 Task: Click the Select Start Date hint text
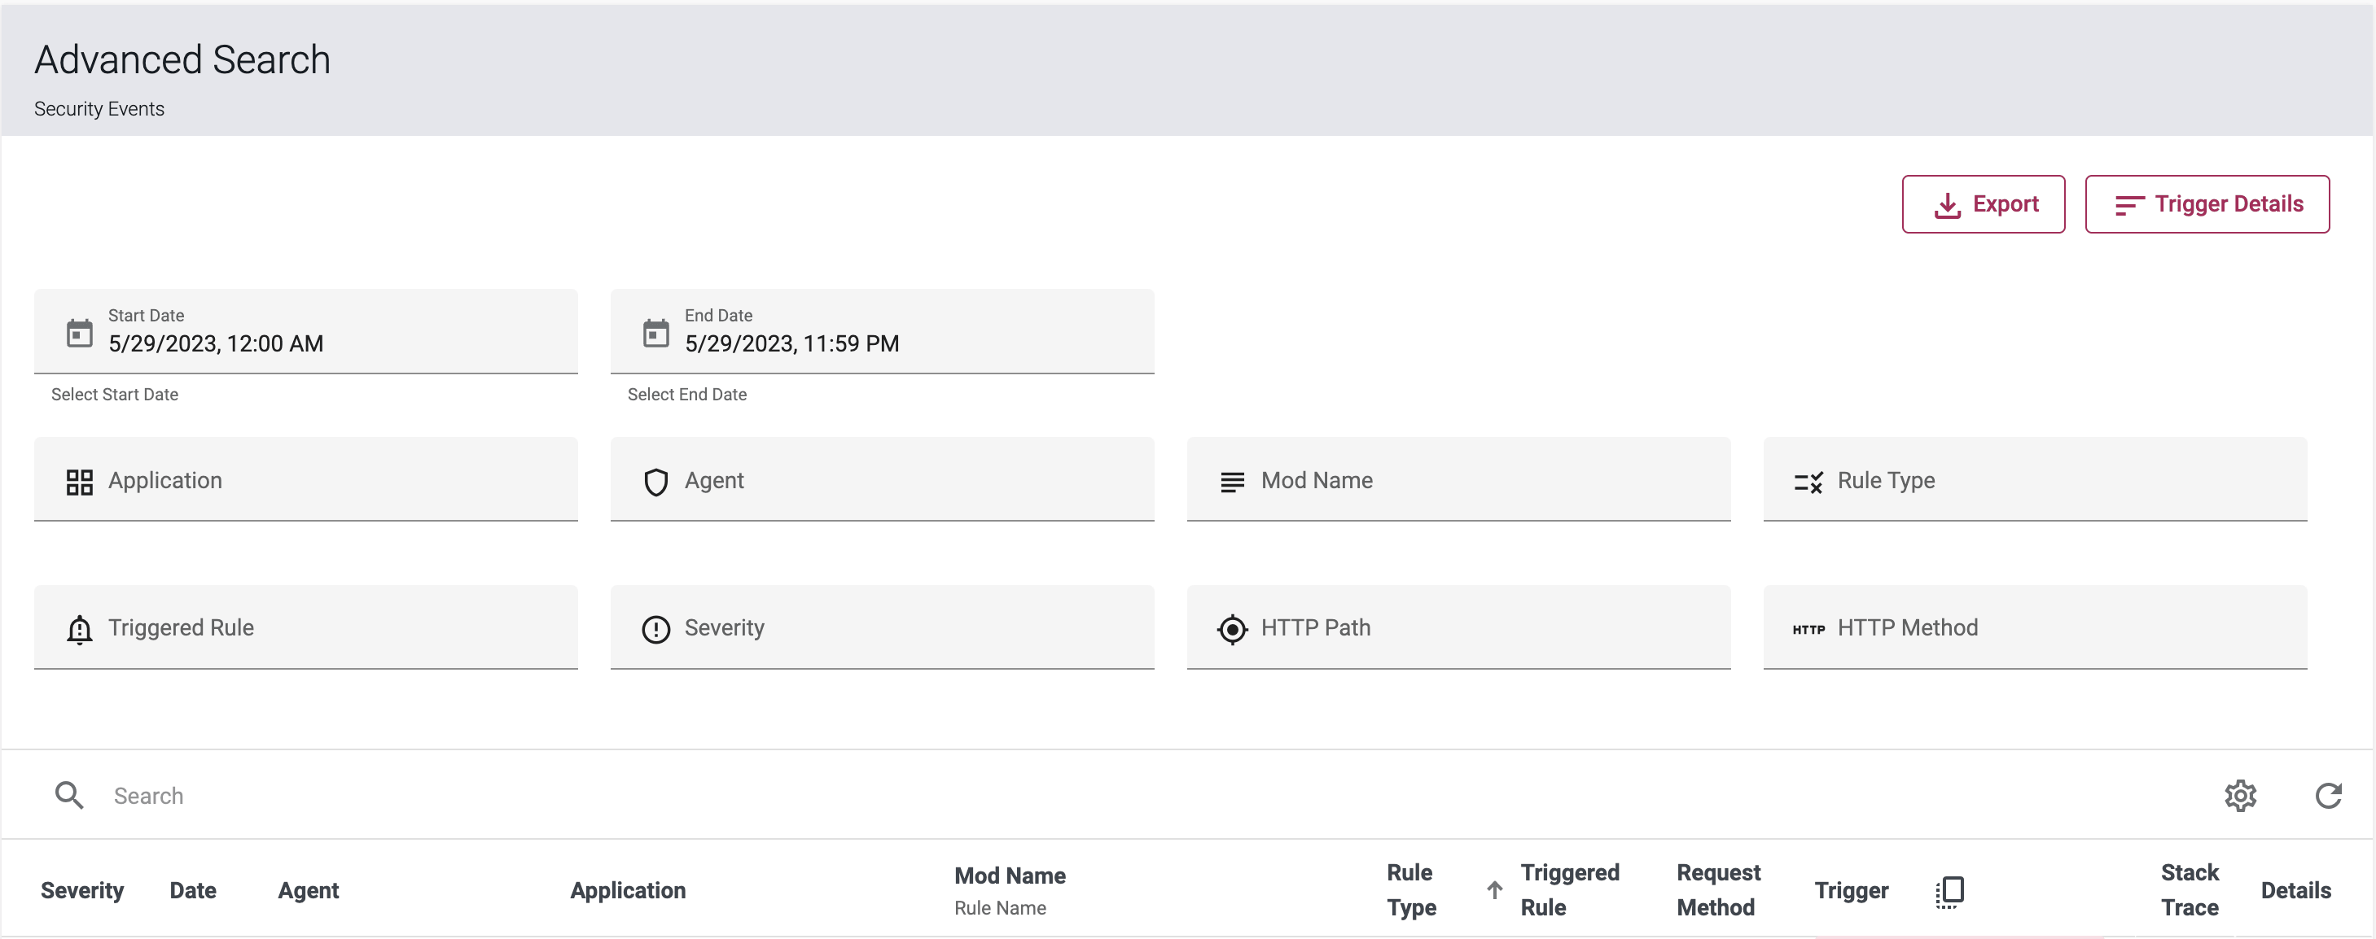pyautogui.click(x=114, y=395)
